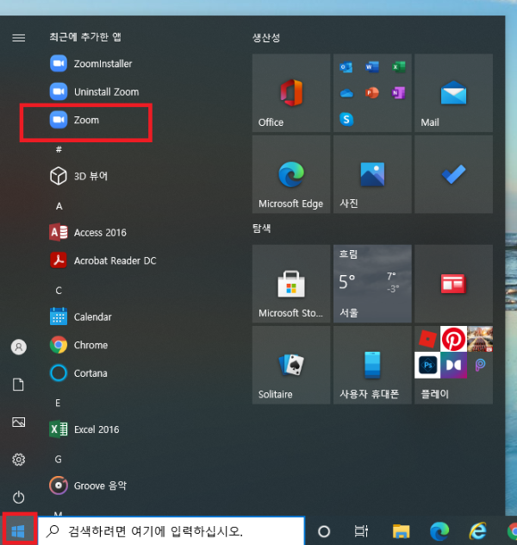This screenshot has height=545, width=517.
Task: Open the 사진 (Photos) tile
Action: point(372,174)
